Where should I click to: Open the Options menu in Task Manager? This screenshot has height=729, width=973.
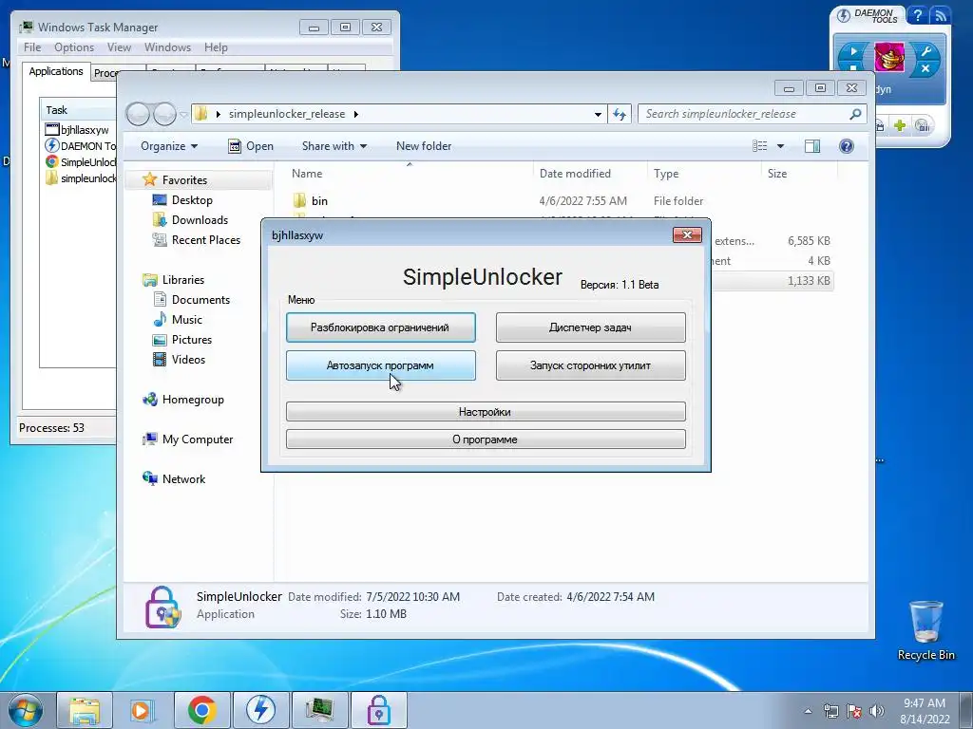click(x=74, y=47)
